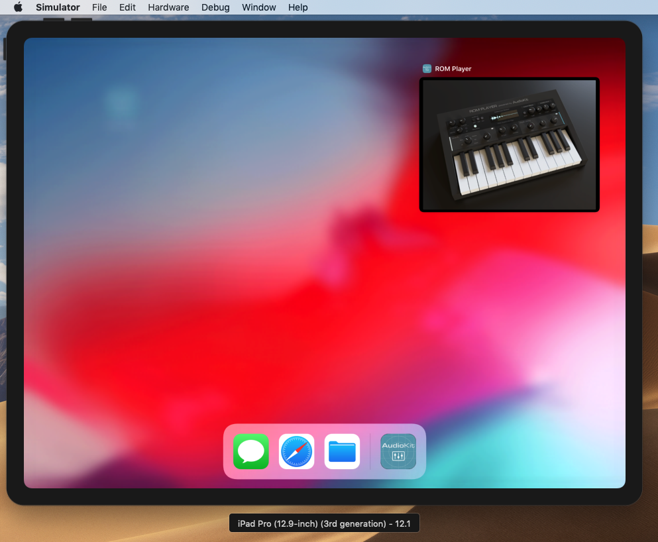
Task: Open the Messages app in the dock
Action: click(251, 451)
